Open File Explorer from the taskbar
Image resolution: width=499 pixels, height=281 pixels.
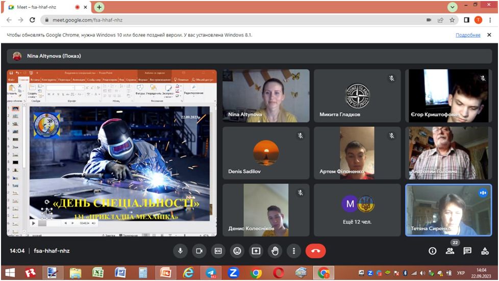click(76, 273)
